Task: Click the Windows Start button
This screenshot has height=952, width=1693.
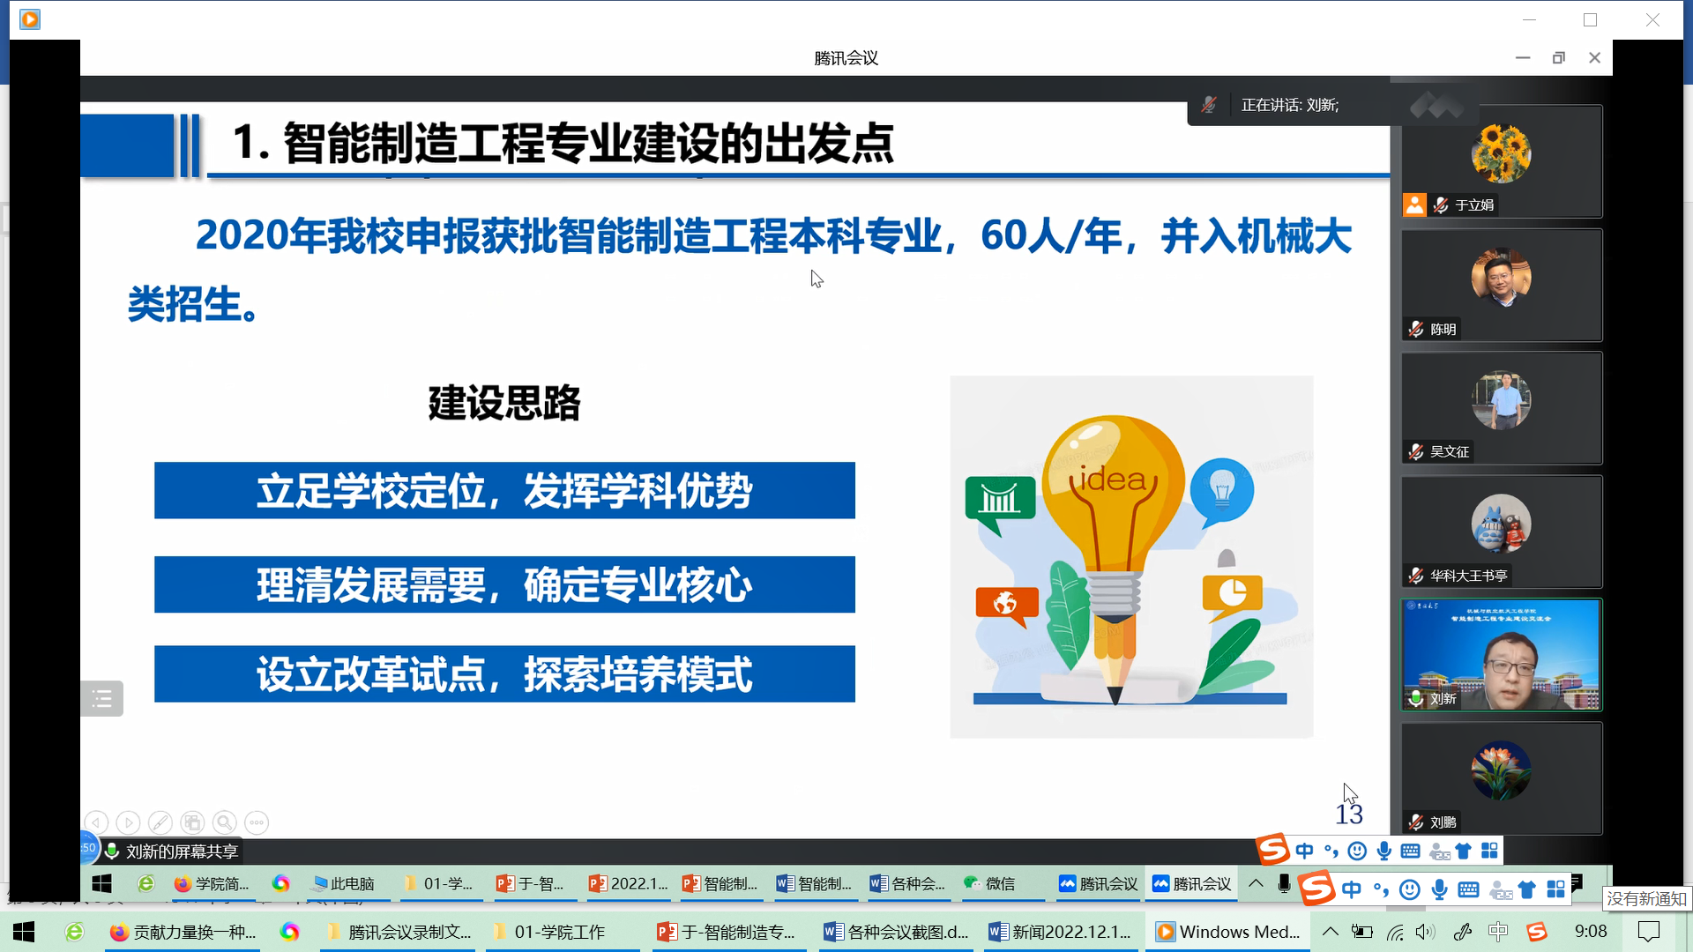Action: click(24, 932)
